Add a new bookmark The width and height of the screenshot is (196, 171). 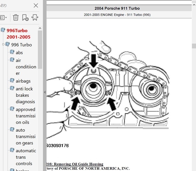25,17
